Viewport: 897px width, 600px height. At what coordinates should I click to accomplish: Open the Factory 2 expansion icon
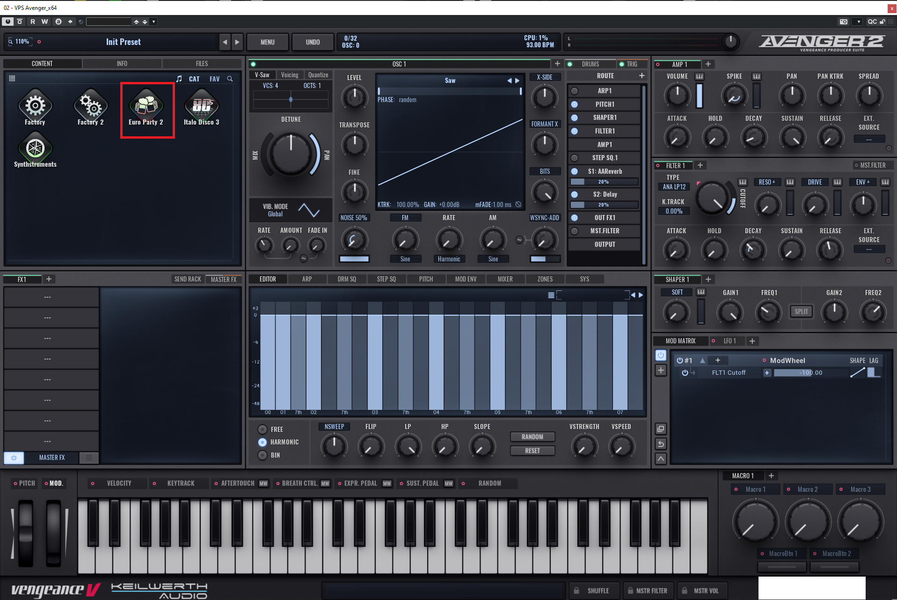[91, 106]
